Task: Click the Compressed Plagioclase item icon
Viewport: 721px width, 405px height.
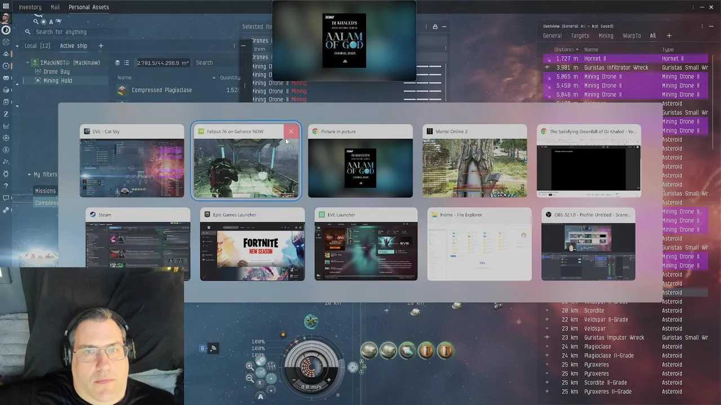Action: point(122,90)
